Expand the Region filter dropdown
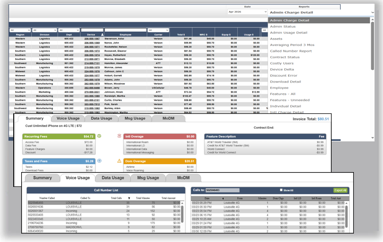Viewport: 383px width, 242px height. pyautogui.click(x=20, y=30)
